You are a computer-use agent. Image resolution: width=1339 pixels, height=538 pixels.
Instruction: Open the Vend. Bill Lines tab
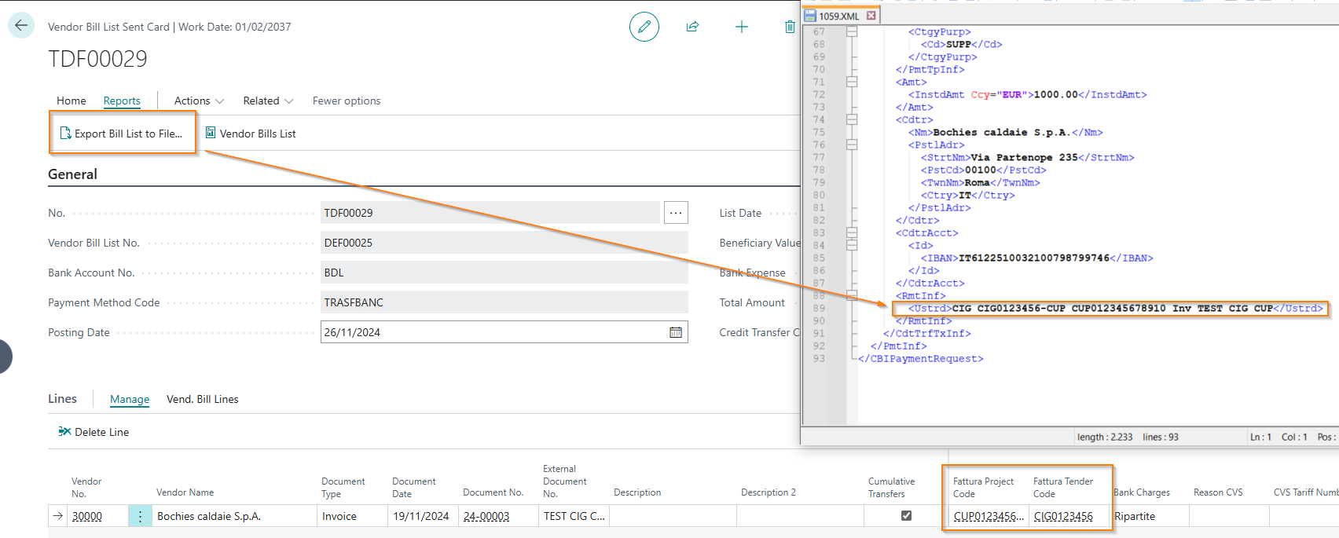(x=202, y=399)
